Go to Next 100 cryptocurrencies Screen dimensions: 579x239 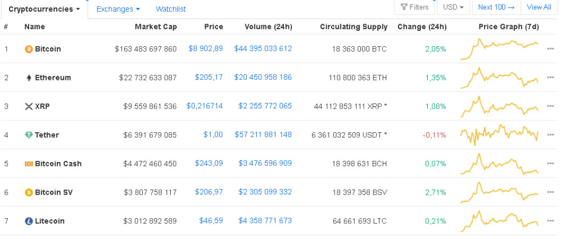click(x=496, y=7)
